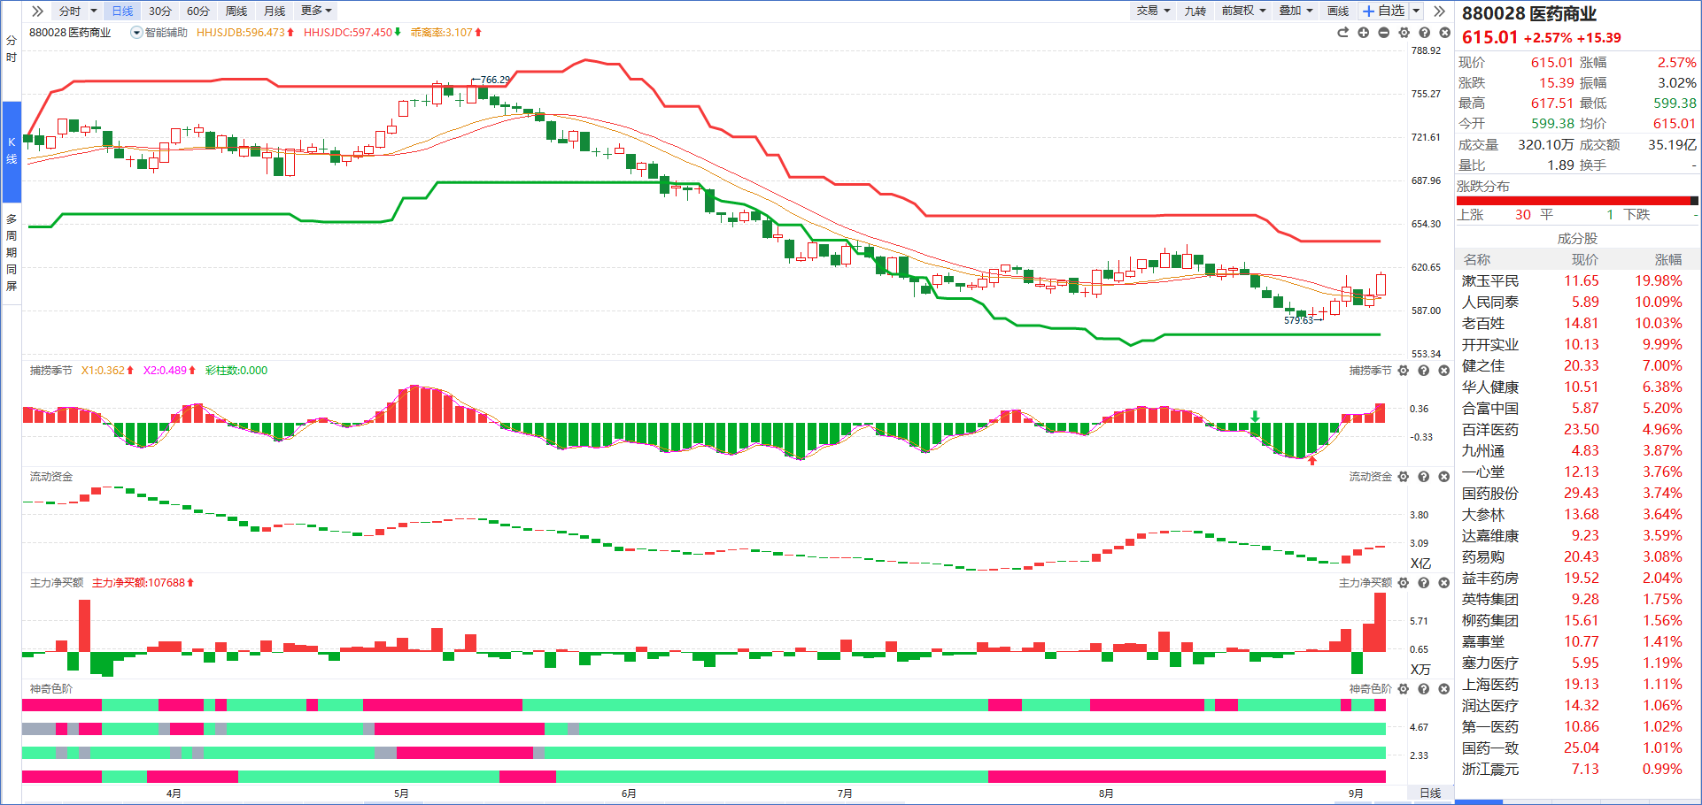The image size is (1702, 805).
Task: Toggle the 智能辅助 smart assist option
Action: click(159, 33)
